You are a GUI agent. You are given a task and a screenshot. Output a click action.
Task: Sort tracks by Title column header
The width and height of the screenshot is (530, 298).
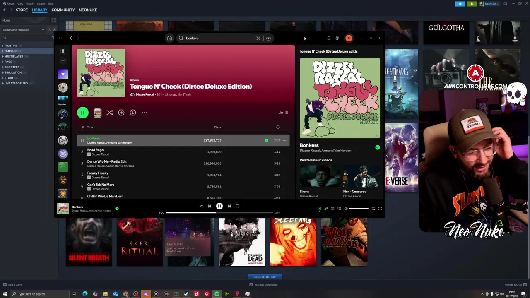[90, 127]
